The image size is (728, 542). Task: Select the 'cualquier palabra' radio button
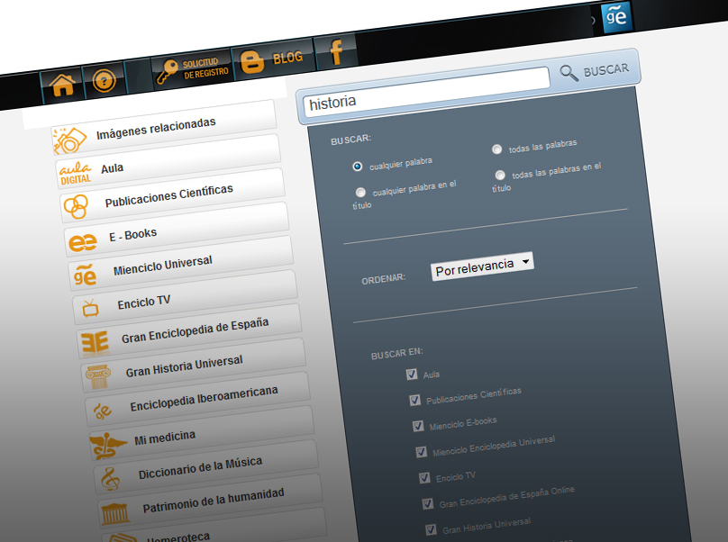point(358,167)
